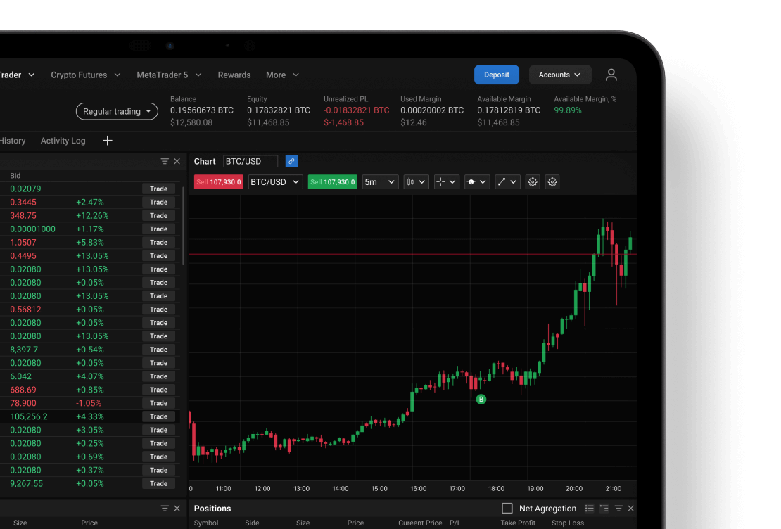The height and width of the screenshot is (529, 781).
Task: Open the Regular trading dropdown
Action: tap(117, 111)
